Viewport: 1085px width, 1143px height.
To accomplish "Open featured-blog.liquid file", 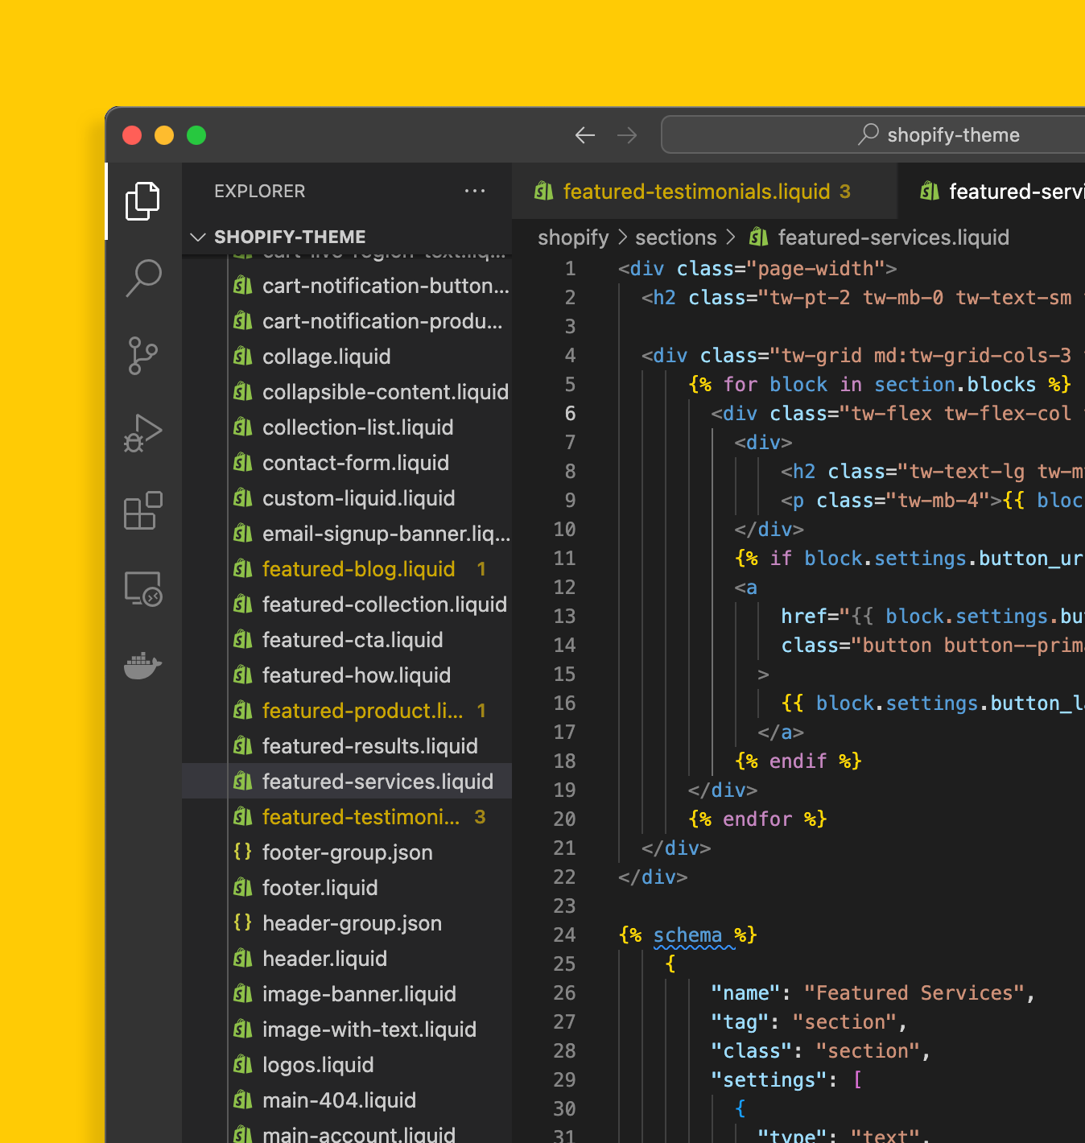I will (347, 569).
